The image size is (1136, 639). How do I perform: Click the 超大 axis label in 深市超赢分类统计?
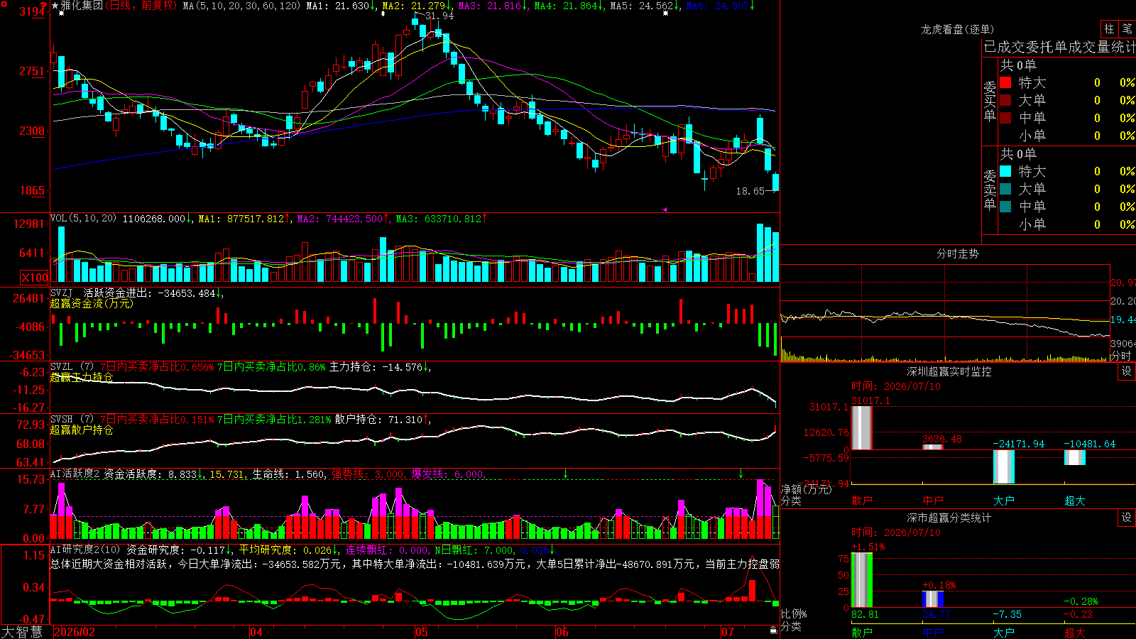(1075, 633)
